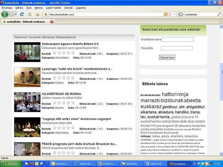Click the abestia tag
Screen dimensions: 223x167
(193, 100)
